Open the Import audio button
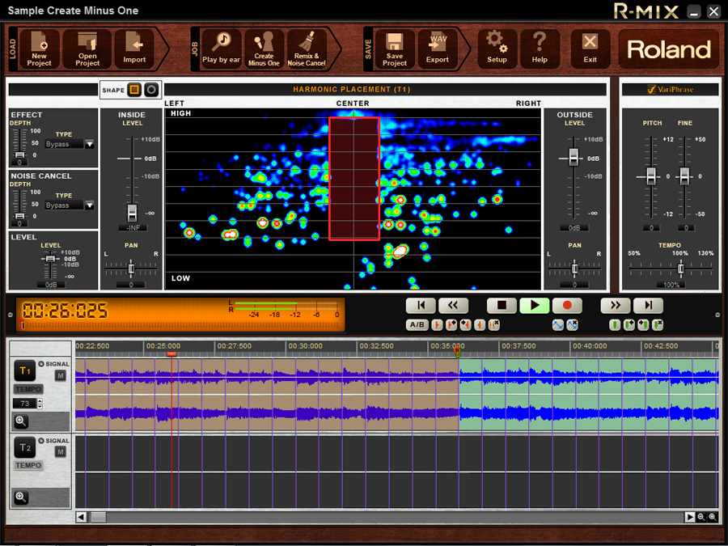728x546 pixels. pyautogui.click(x=134, y=49)
